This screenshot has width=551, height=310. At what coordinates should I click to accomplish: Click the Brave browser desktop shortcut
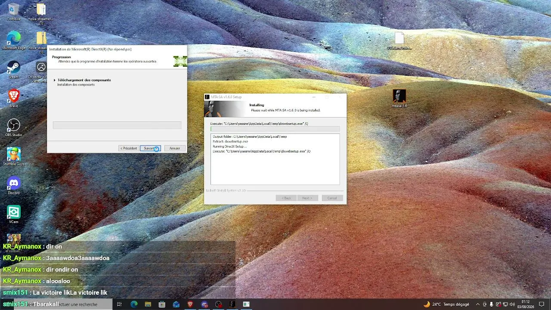pos(14,98)
